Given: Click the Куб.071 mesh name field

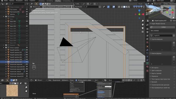Looking at the screenshot, I should click(x=163, y=35).
